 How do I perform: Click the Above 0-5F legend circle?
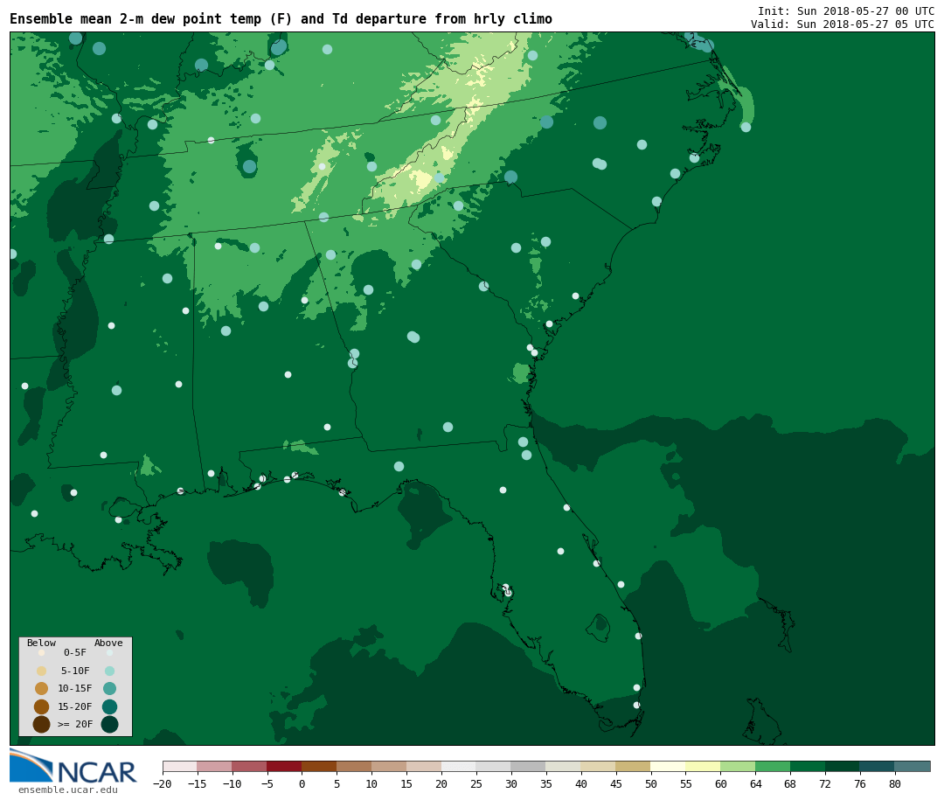[x=109, y=652]
